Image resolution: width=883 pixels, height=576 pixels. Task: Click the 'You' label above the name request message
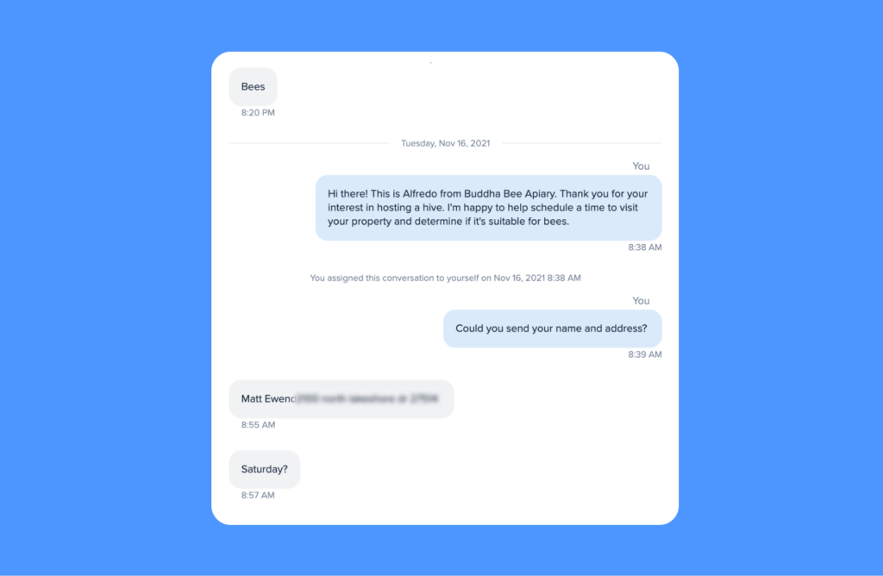point(641,301)
